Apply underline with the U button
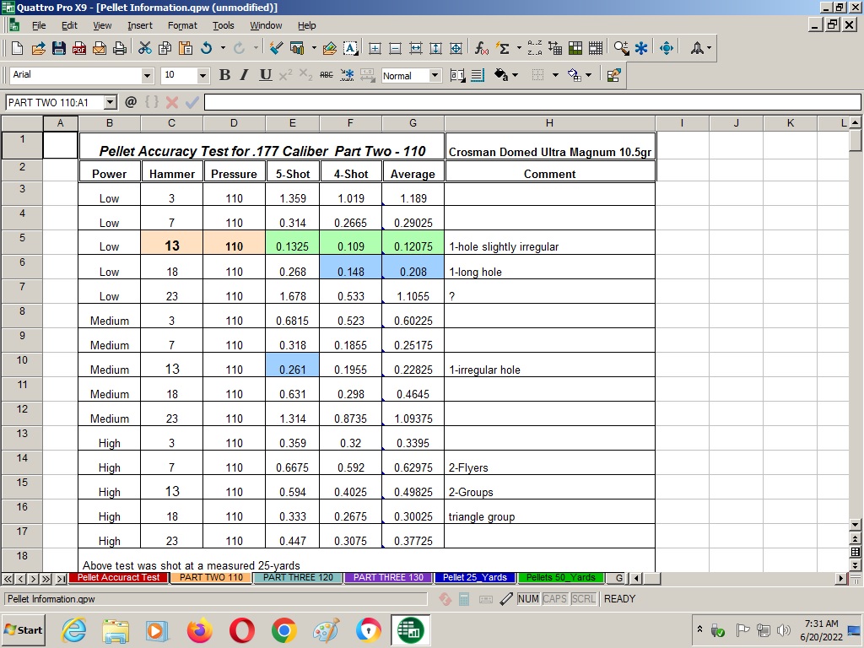 [x=265, y=75]
